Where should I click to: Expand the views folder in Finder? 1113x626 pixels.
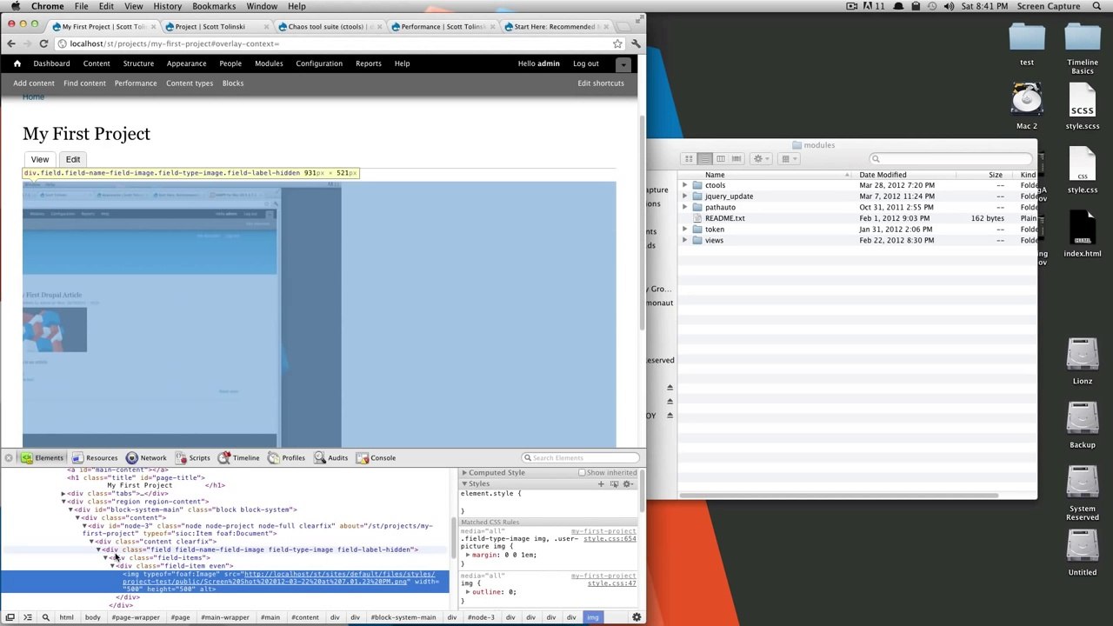(684, 240)
